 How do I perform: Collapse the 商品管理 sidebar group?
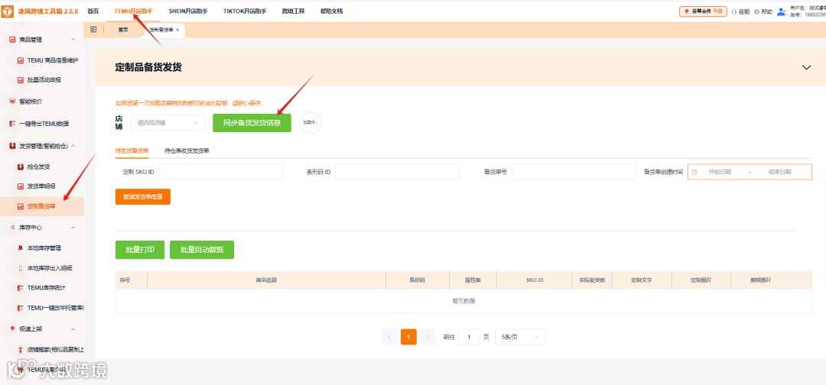coord(73,40)
